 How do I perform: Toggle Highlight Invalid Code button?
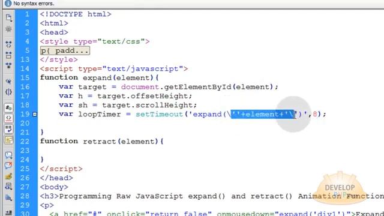coord(8,118)
